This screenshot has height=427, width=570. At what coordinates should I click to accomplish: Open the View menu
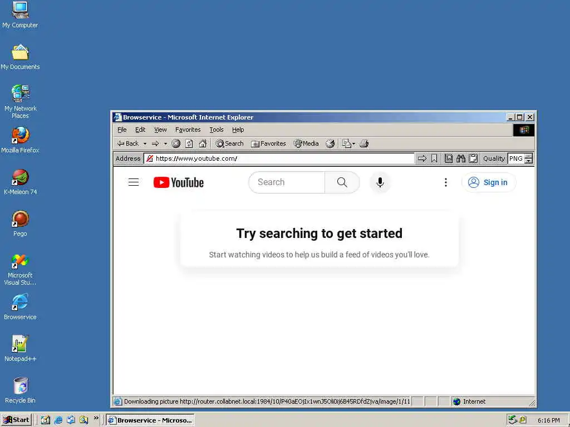click(x=160, y=130)
